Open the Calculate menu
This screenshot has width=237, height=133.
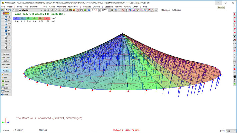(x=87, y=6)
